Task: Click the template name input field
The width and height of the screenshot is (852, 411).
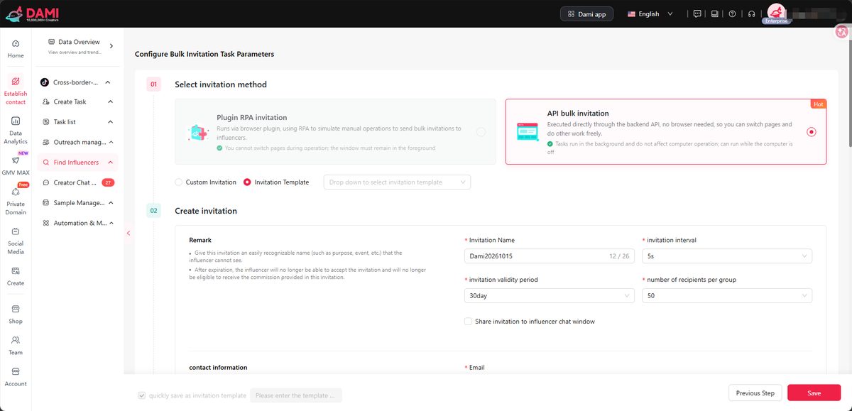Action: (x=295, y=395)
